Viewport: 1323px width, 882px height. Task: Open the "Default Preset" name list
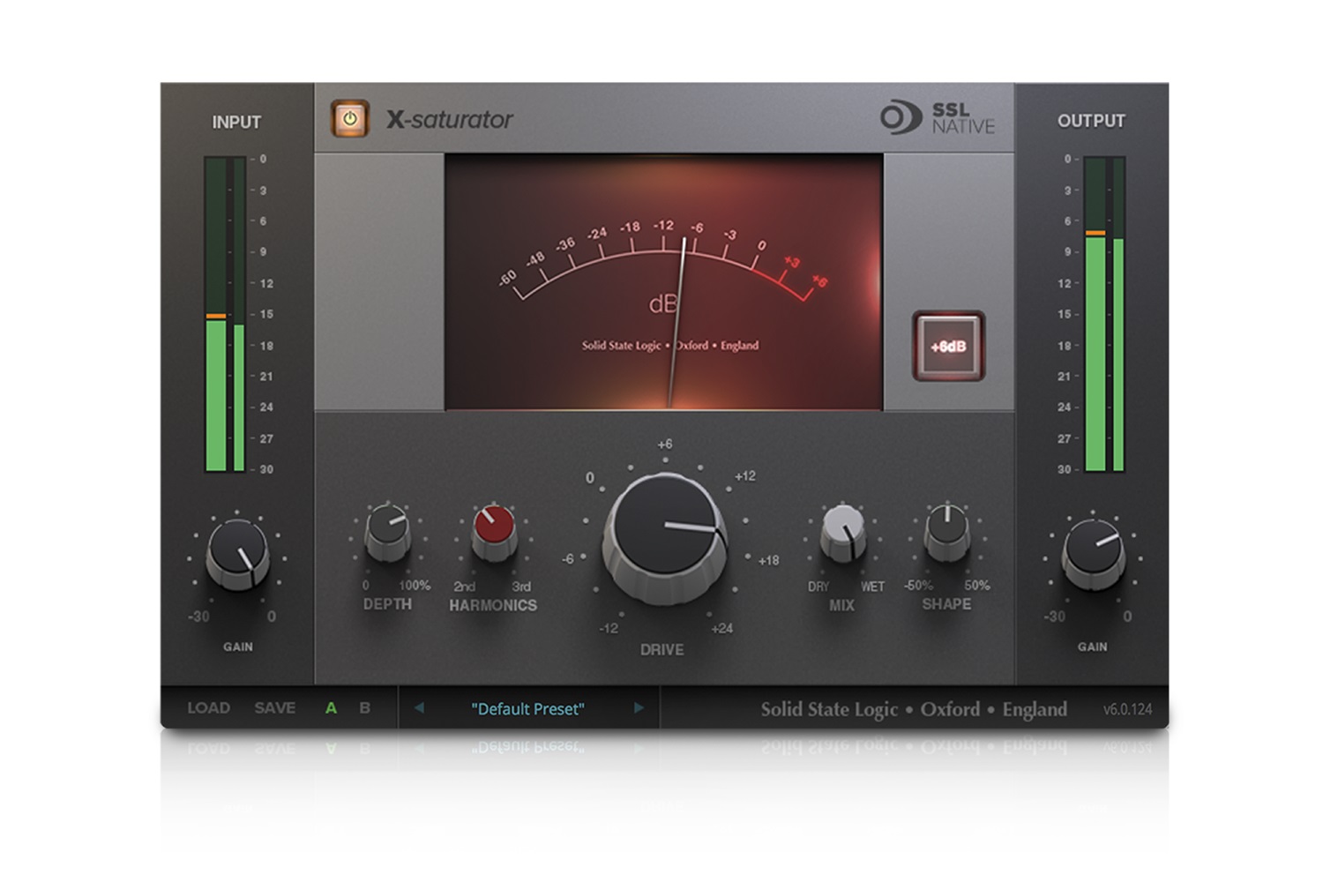pos(527,709)
